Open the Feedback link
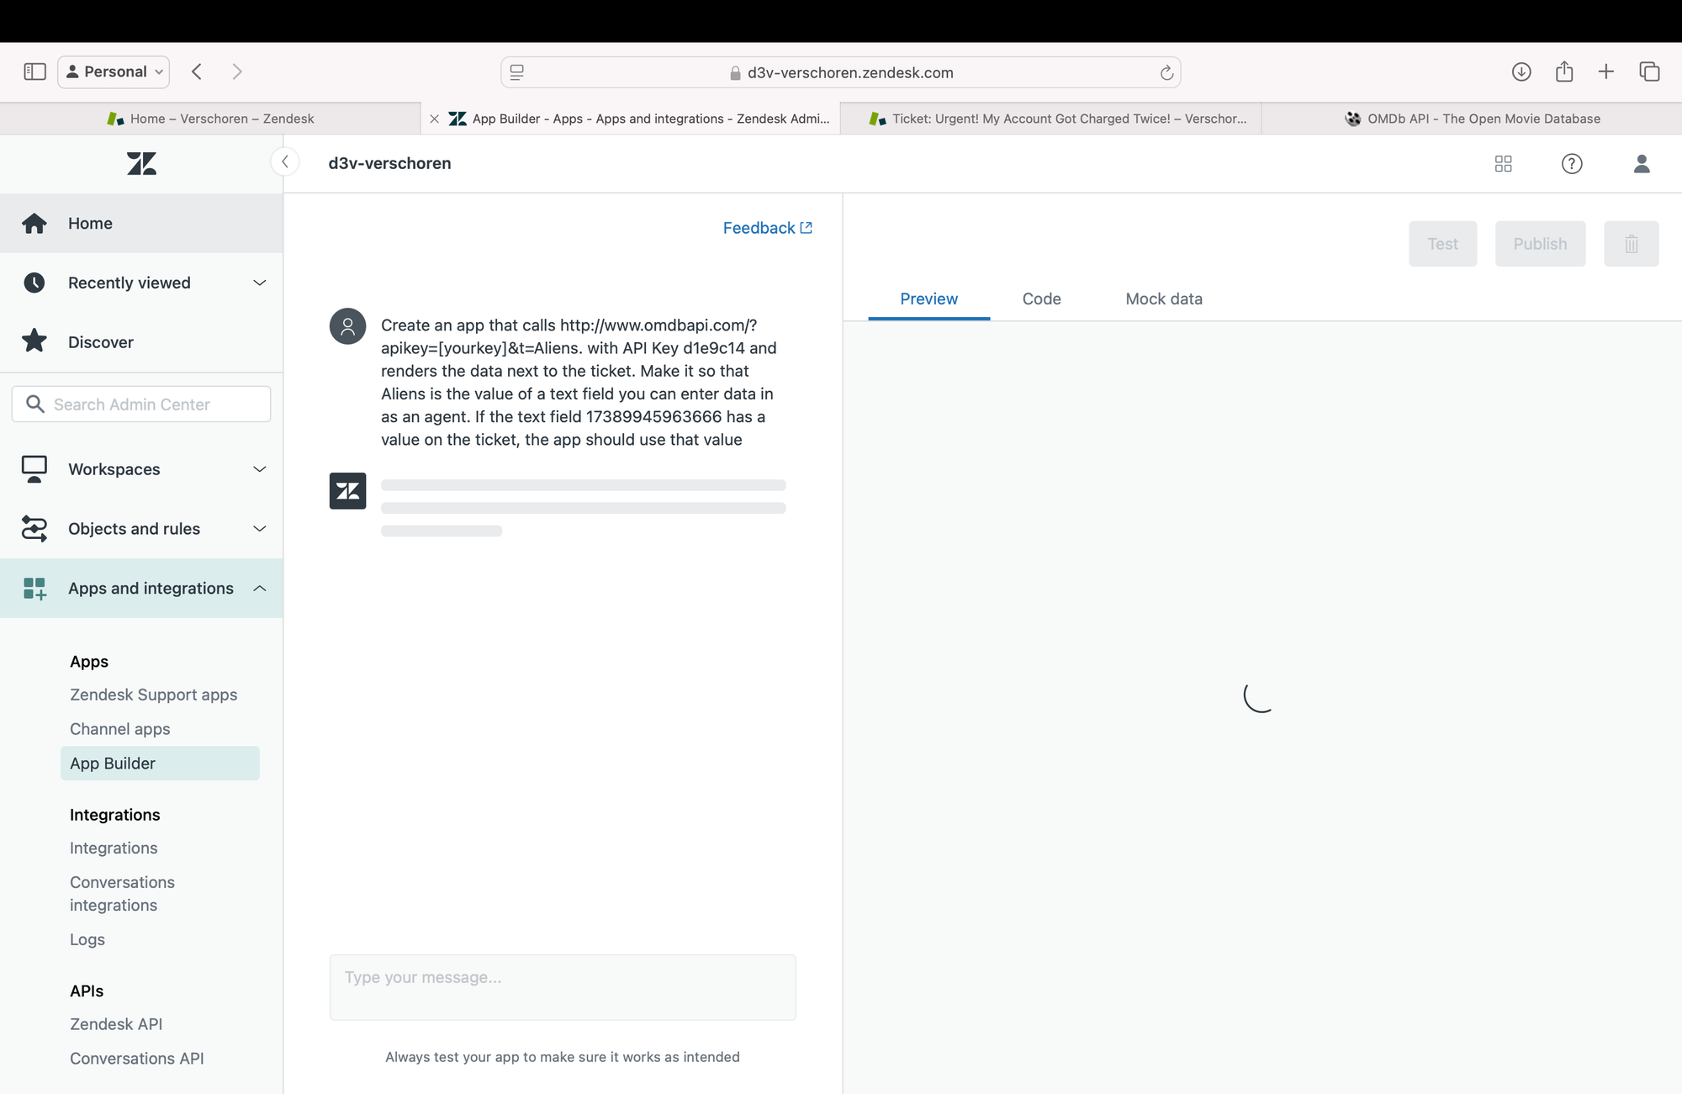The height and width of the screenshot is (1094, 1682). [767, 228]
